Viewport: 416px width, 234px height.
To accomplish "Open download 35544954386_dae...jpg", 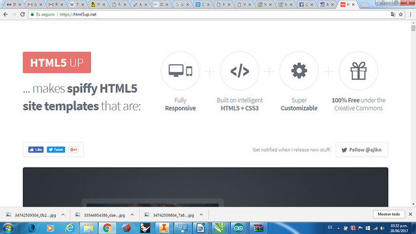I will [x=101, y=215].
